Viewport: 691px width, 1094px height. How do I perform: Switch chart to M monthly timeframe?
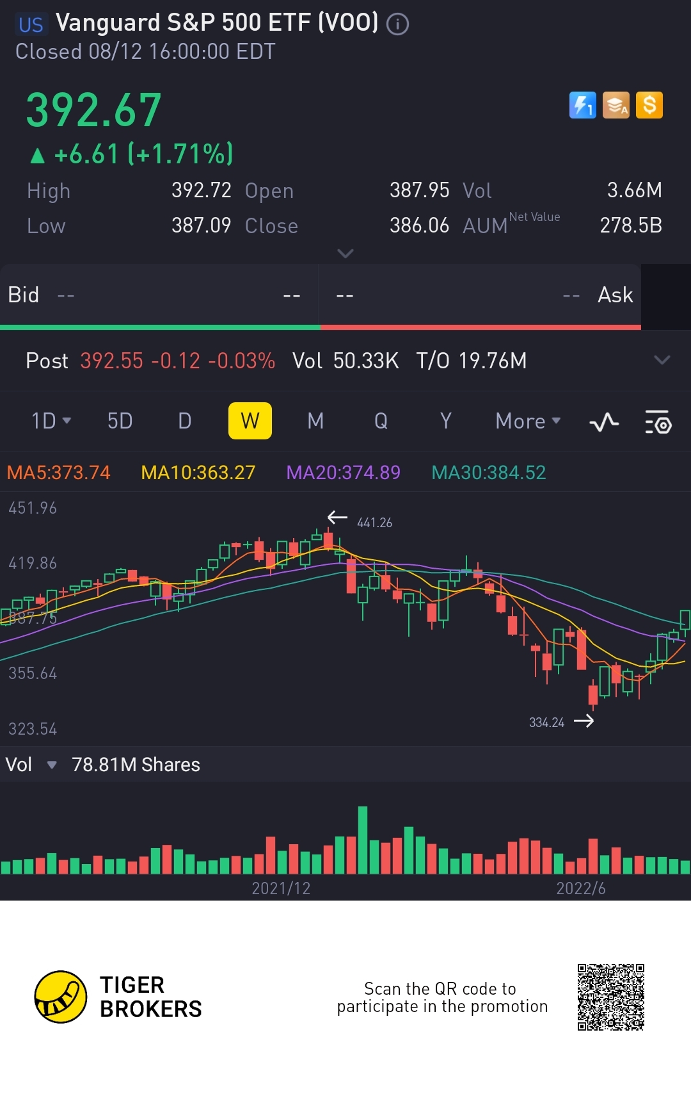pos(315,421)
